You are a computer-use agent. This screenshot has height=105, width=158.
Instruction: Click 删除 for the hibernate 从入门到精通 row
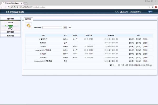point(146,61)
